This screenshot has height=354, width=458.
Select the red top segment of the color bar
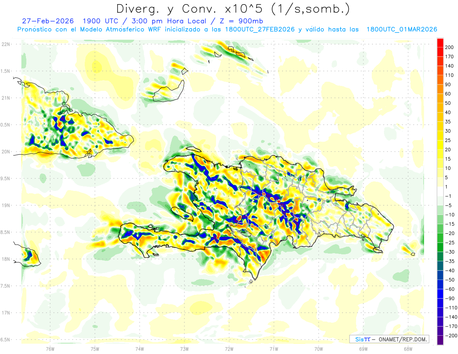tap(440, 43)
